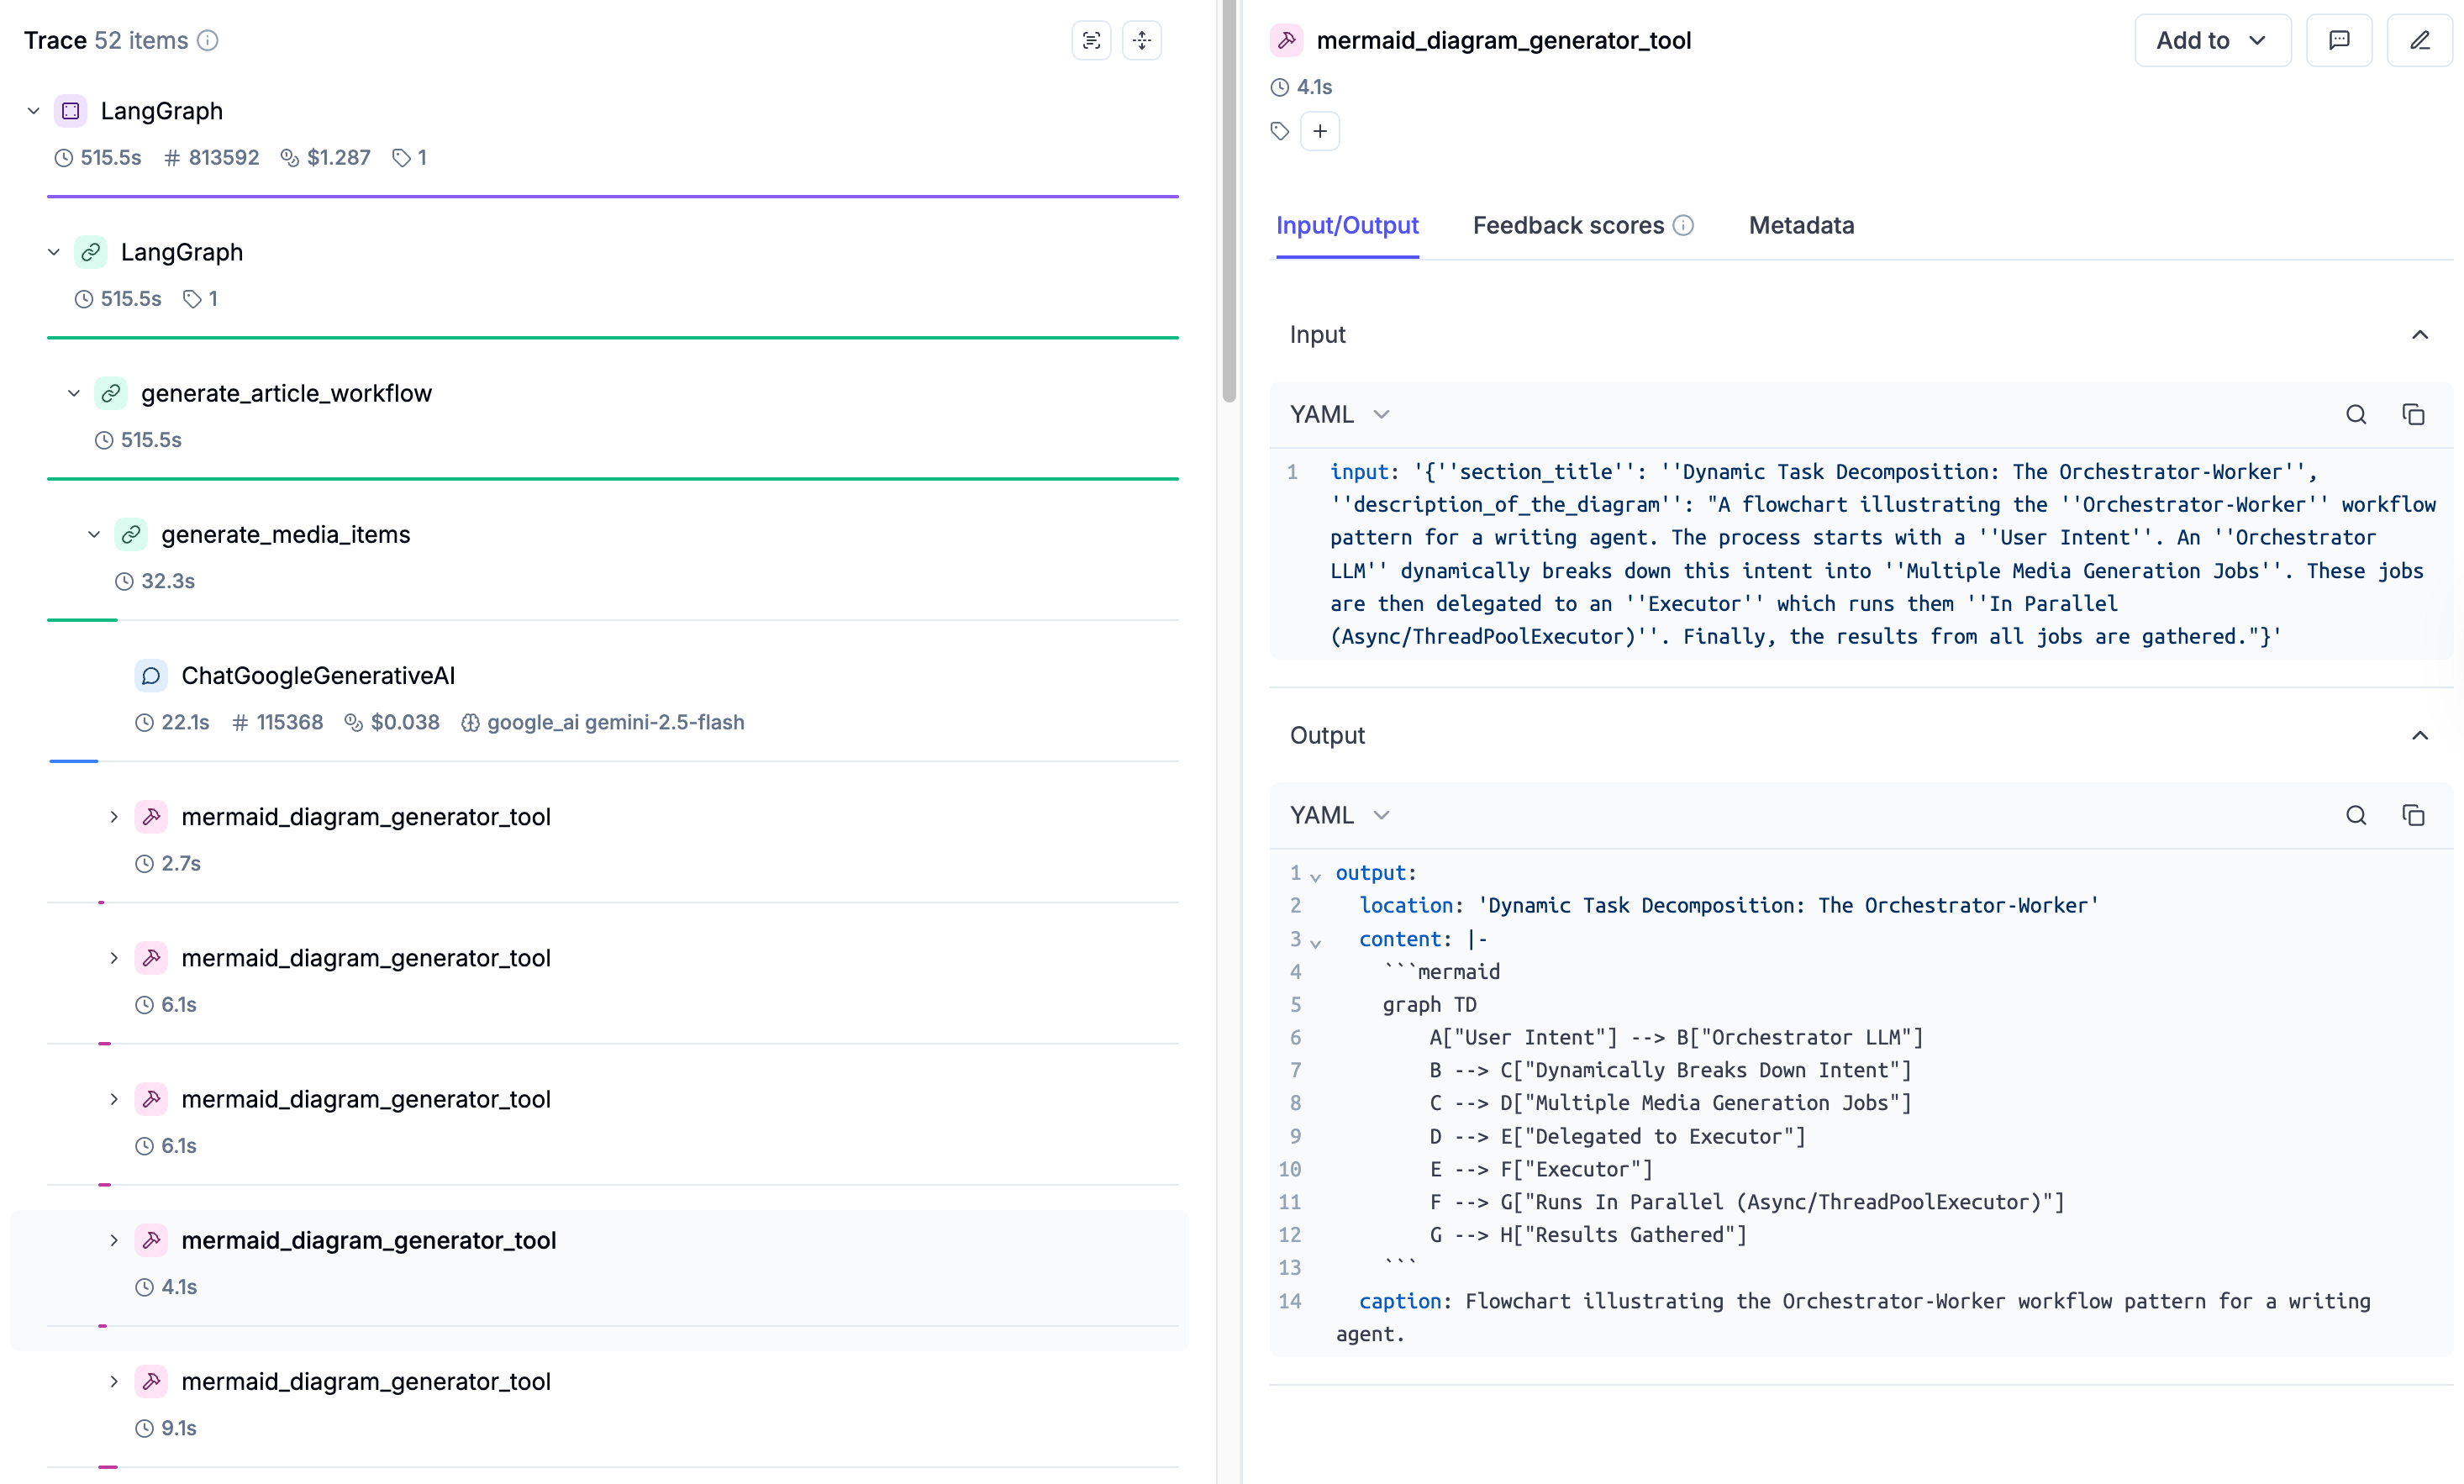
Task: Select the ChatGoogleGenerativeAI span
Action: point(318,676)
